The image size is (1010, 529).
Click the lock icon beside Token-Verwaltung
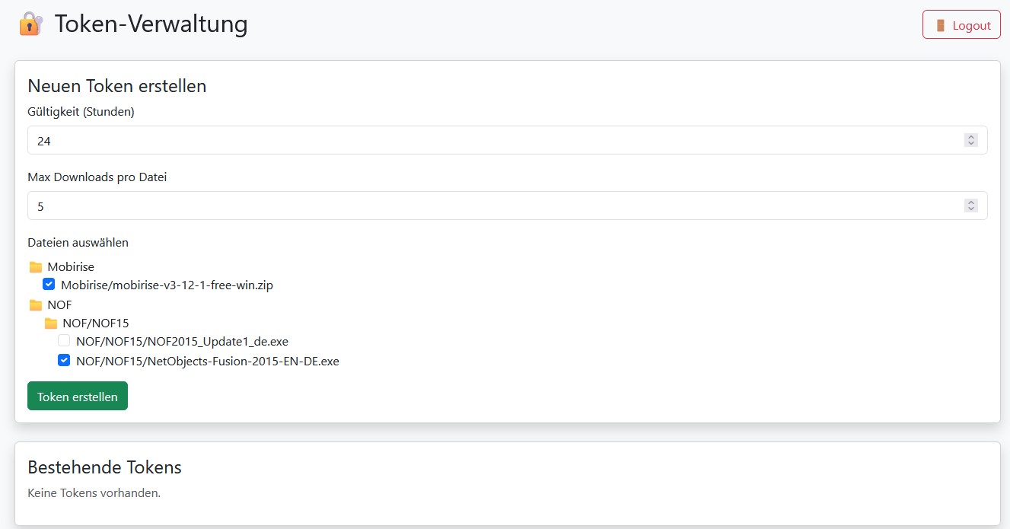(x=30, y=24)
